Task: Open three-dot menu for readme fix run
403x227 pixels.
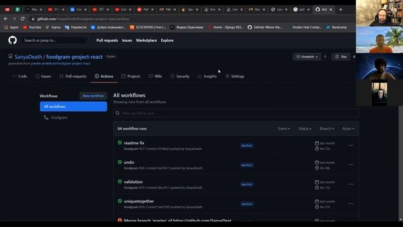Action: click(351, 146)
